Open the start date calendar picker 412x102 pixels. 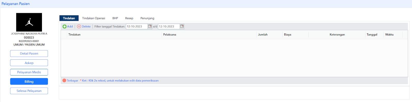pyautogui.click(x=150, y=26)
